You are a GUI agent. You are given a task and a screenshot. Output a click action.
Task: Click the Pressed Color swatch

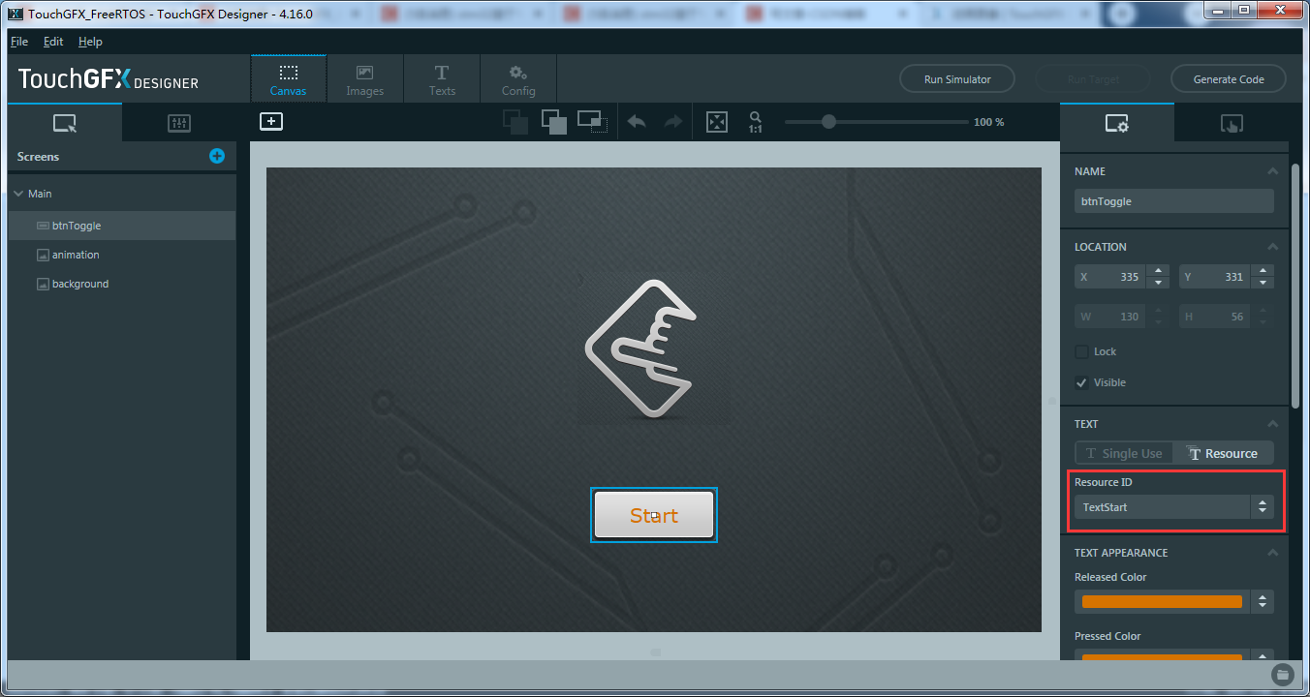coord(1162,659)
